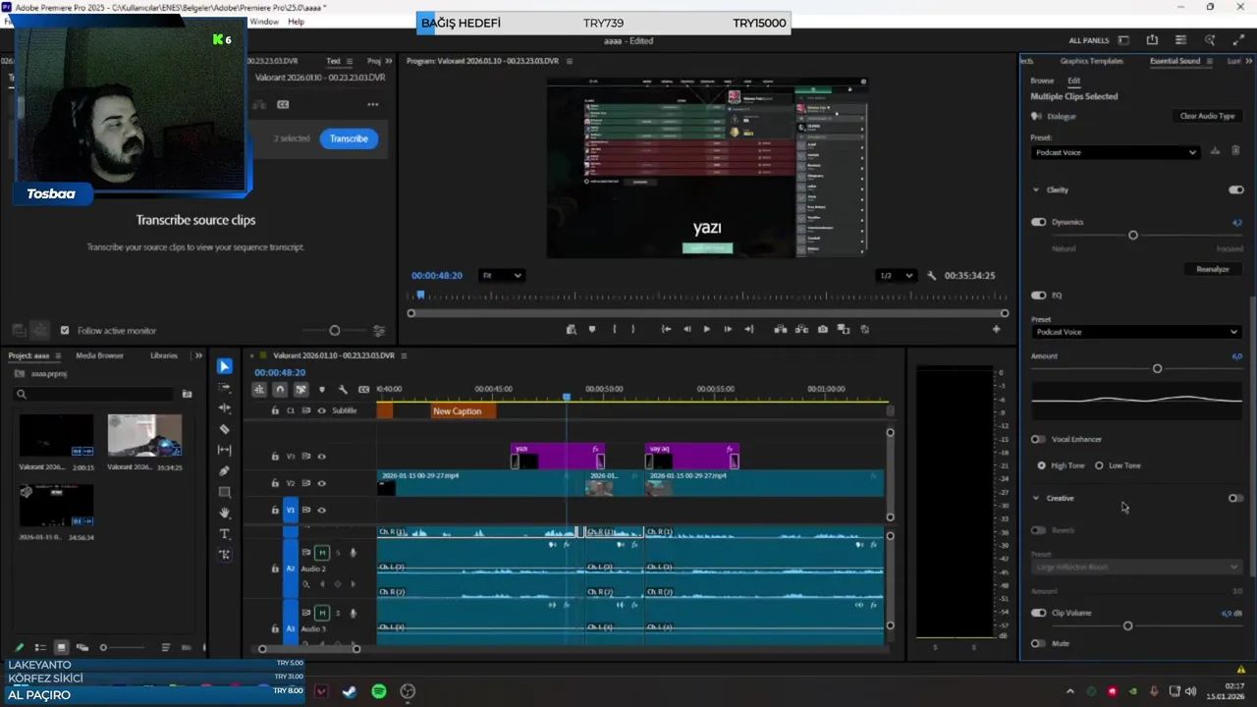
Task: Open the Fit zoom level dropdown
Action: [501, 276]
